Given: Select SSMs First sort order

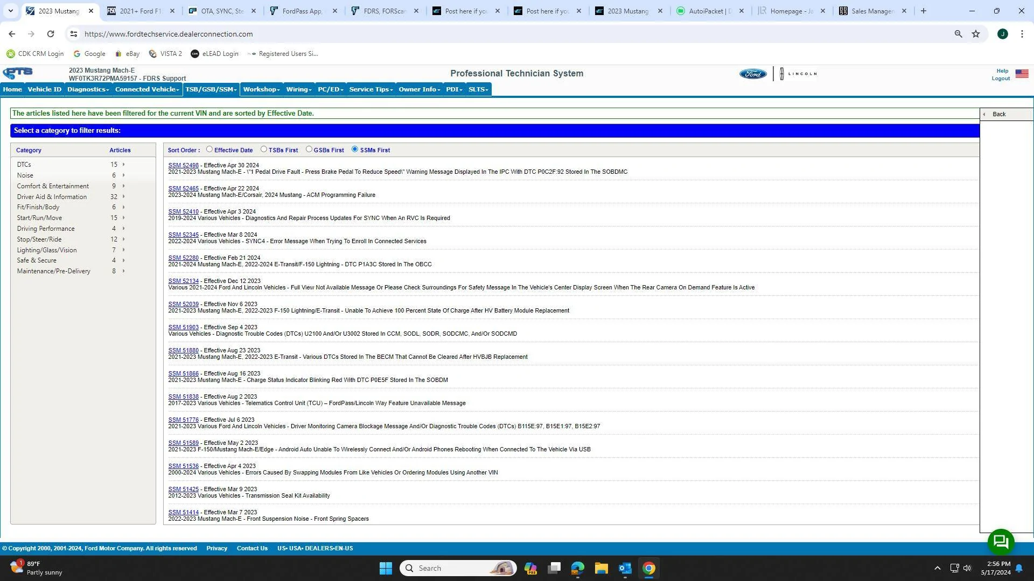Looking at the screenshot, I should tap(354, 150).
